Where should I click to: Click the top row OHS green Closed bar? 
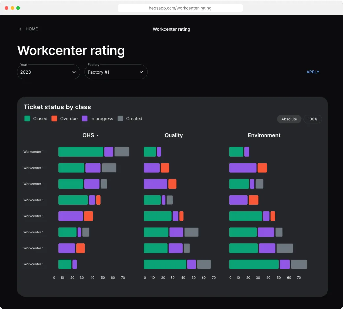81,152
